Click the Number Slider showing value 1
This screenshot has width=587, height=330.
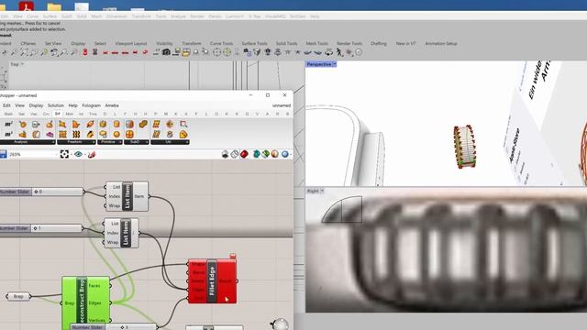tap(40, 228)
